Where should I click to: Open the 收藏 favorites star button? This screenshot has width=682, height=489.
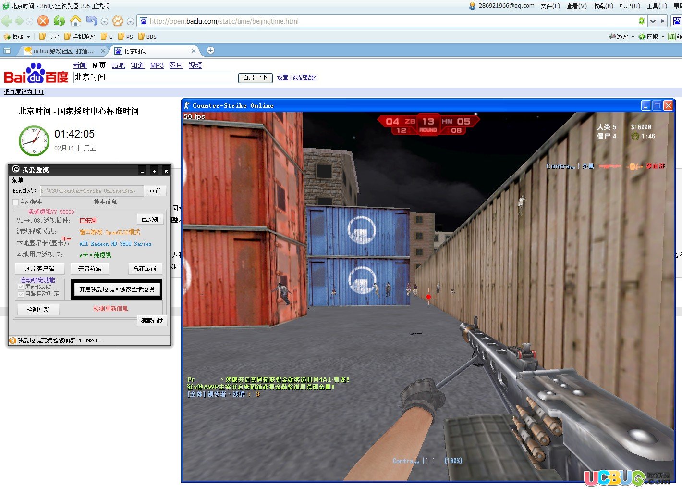(x=13, y=37)
